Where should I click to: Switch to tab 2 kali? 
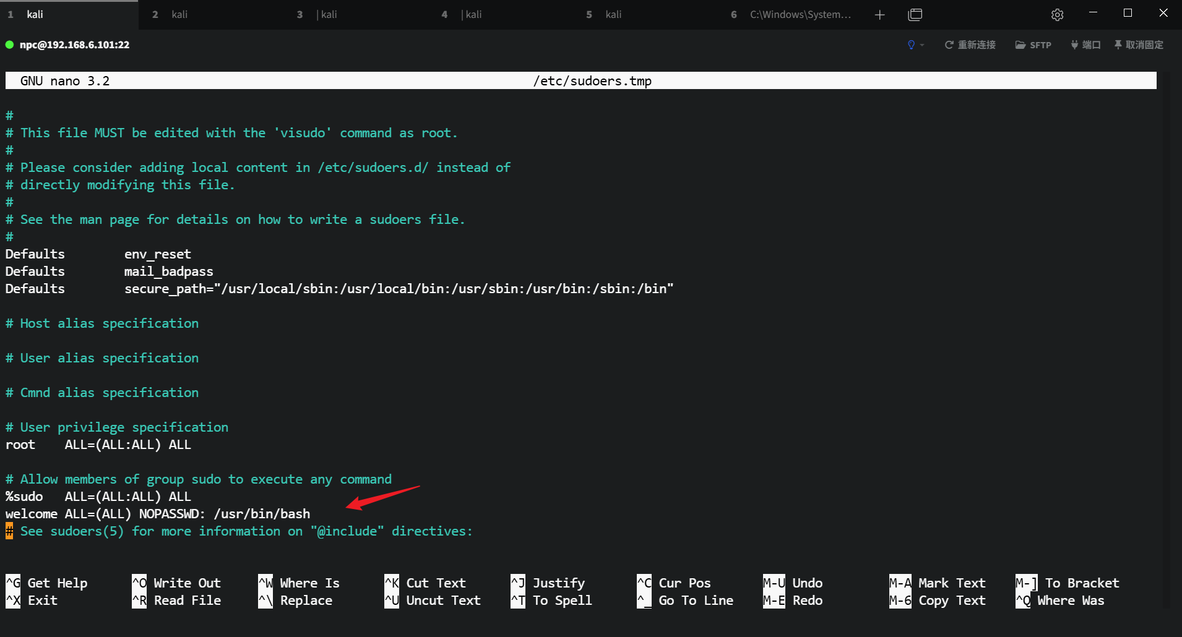click(179, 14)
